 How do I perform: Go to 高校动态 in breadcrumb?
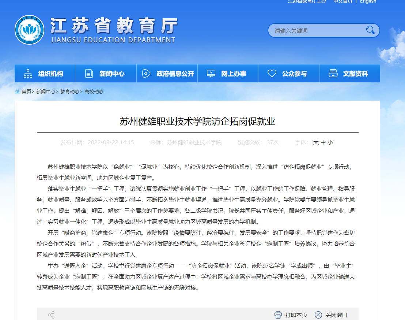(94, 92)
